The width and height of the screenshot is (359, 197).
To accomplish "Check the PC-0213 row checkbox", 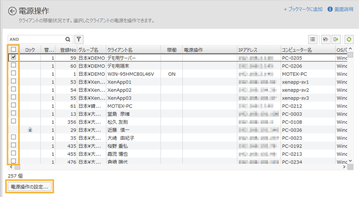I will point(14,153).
